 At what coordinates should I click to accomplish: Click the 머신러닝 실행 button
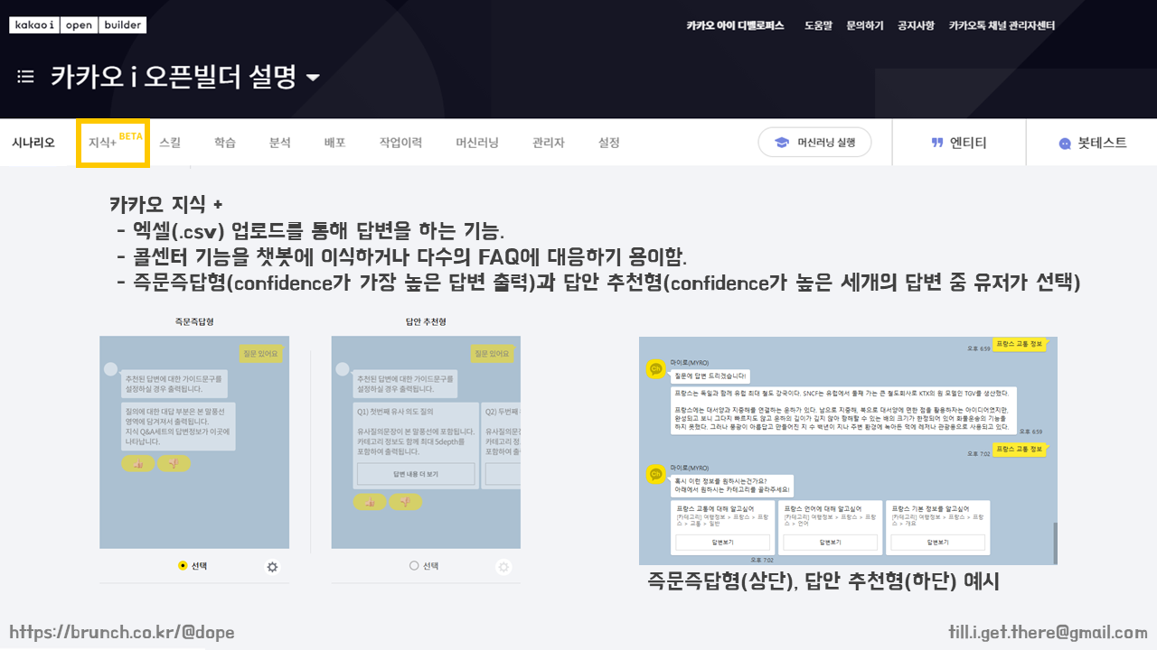pyautogui.click(x=815, y=143)
